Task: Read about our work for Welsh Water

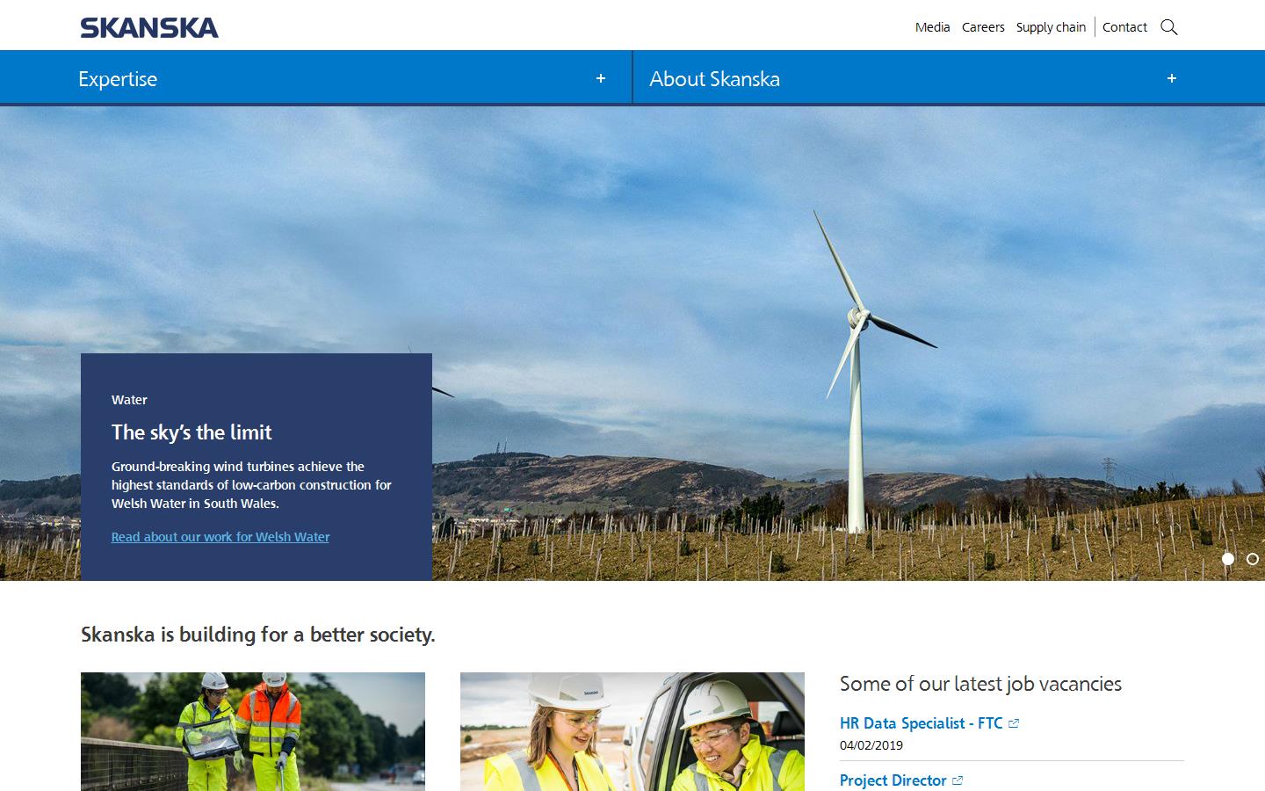Action: 220,536
